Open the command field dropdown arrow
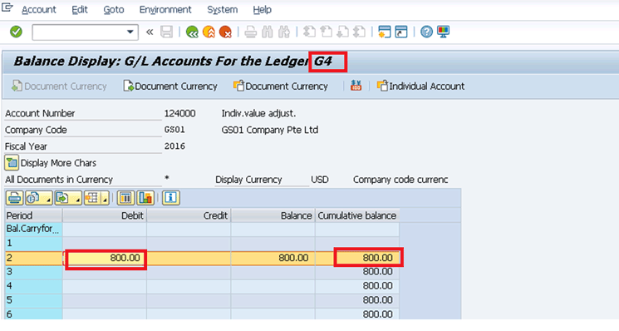The height and width of the screenshot is (331, 619). [130, 32]
